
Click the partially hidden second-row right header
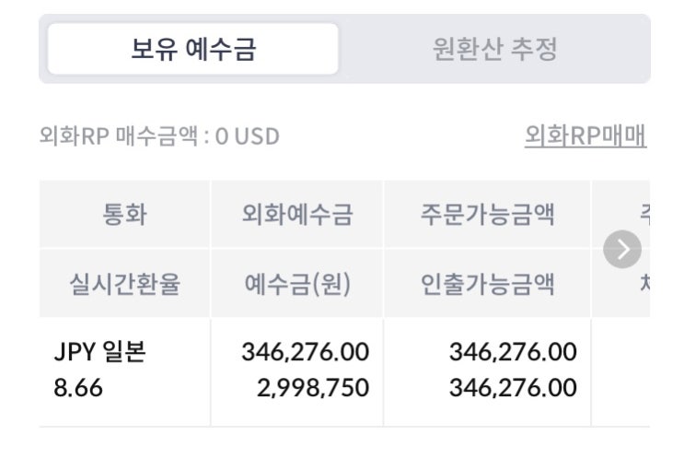click(643, 284)
